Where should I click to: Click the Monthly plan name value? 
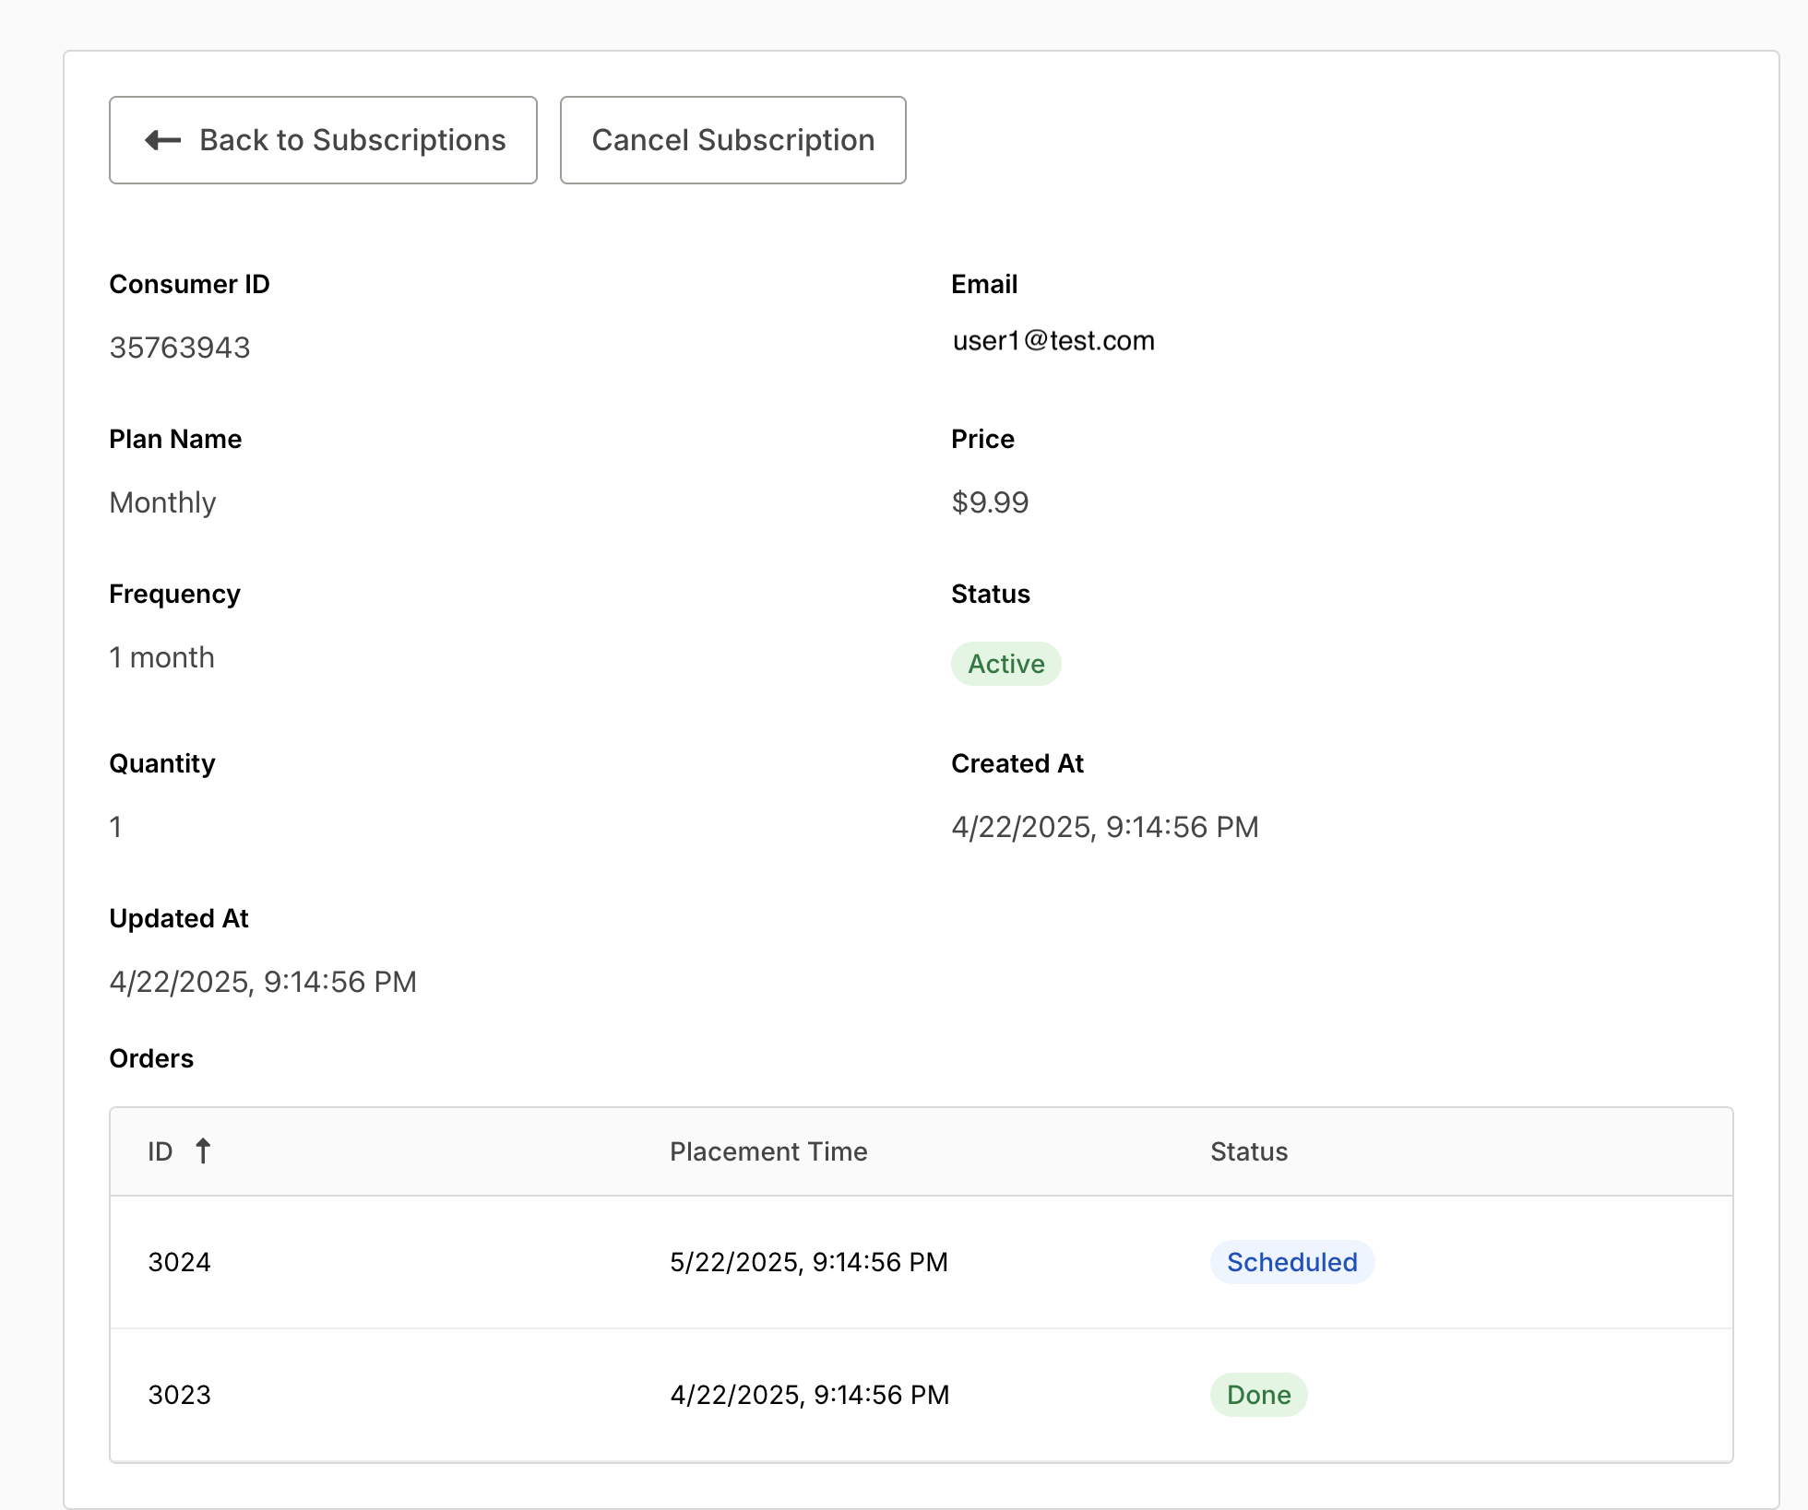162,502
